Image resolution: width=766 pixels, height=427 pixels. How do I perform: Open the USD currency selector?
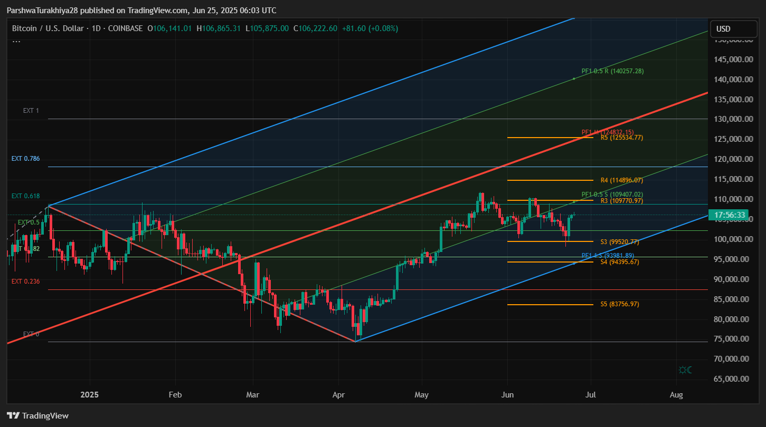734,28
